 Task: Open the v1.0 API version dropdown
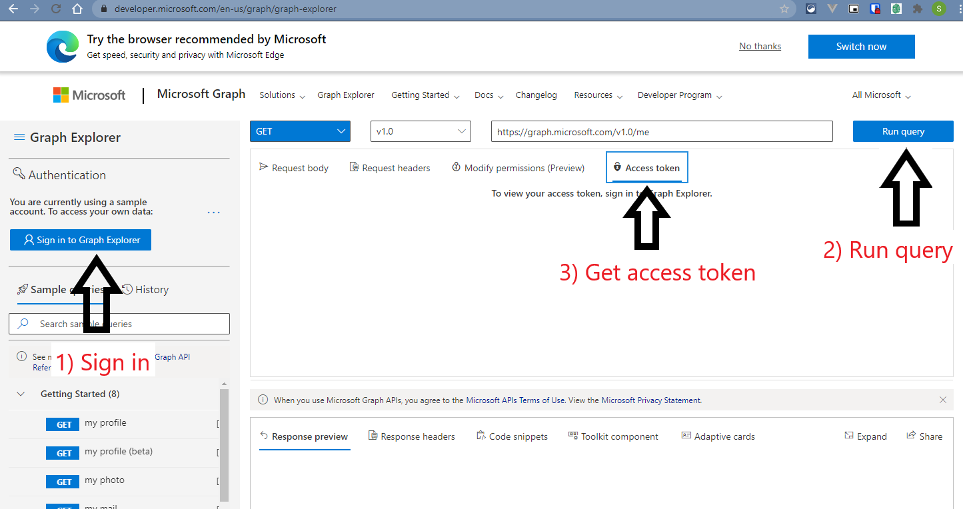click(421, 131)
